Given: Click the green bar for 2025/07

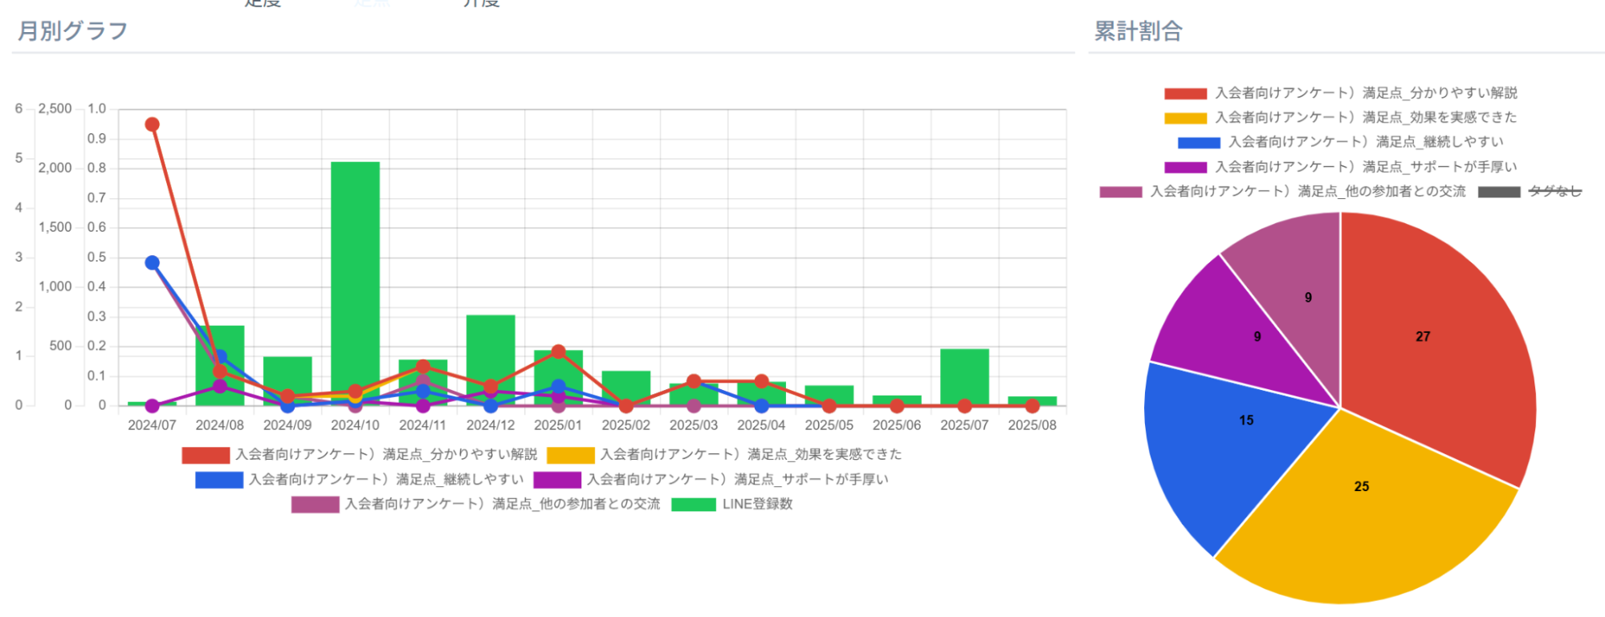Looking at the screenshot, I should [964, 375].
